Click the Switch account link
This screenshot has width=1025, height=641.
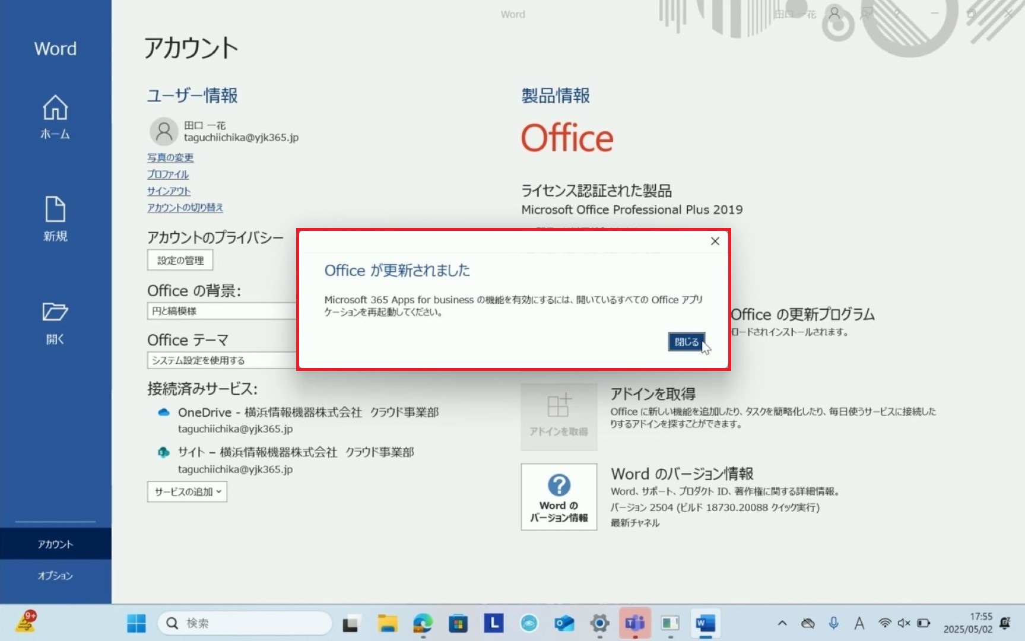coord(185,207)
